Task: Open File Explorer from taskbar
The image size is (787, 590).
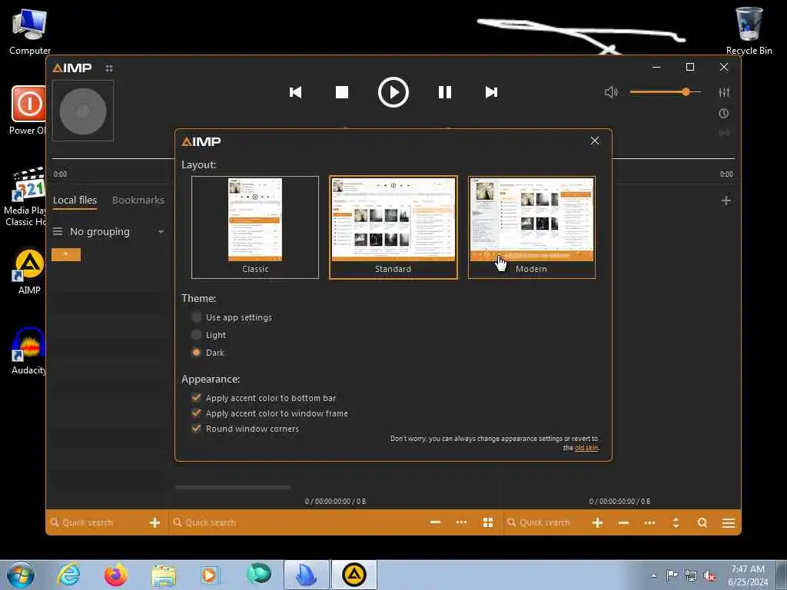Action: pyautogui.click(x=164, y=575)
